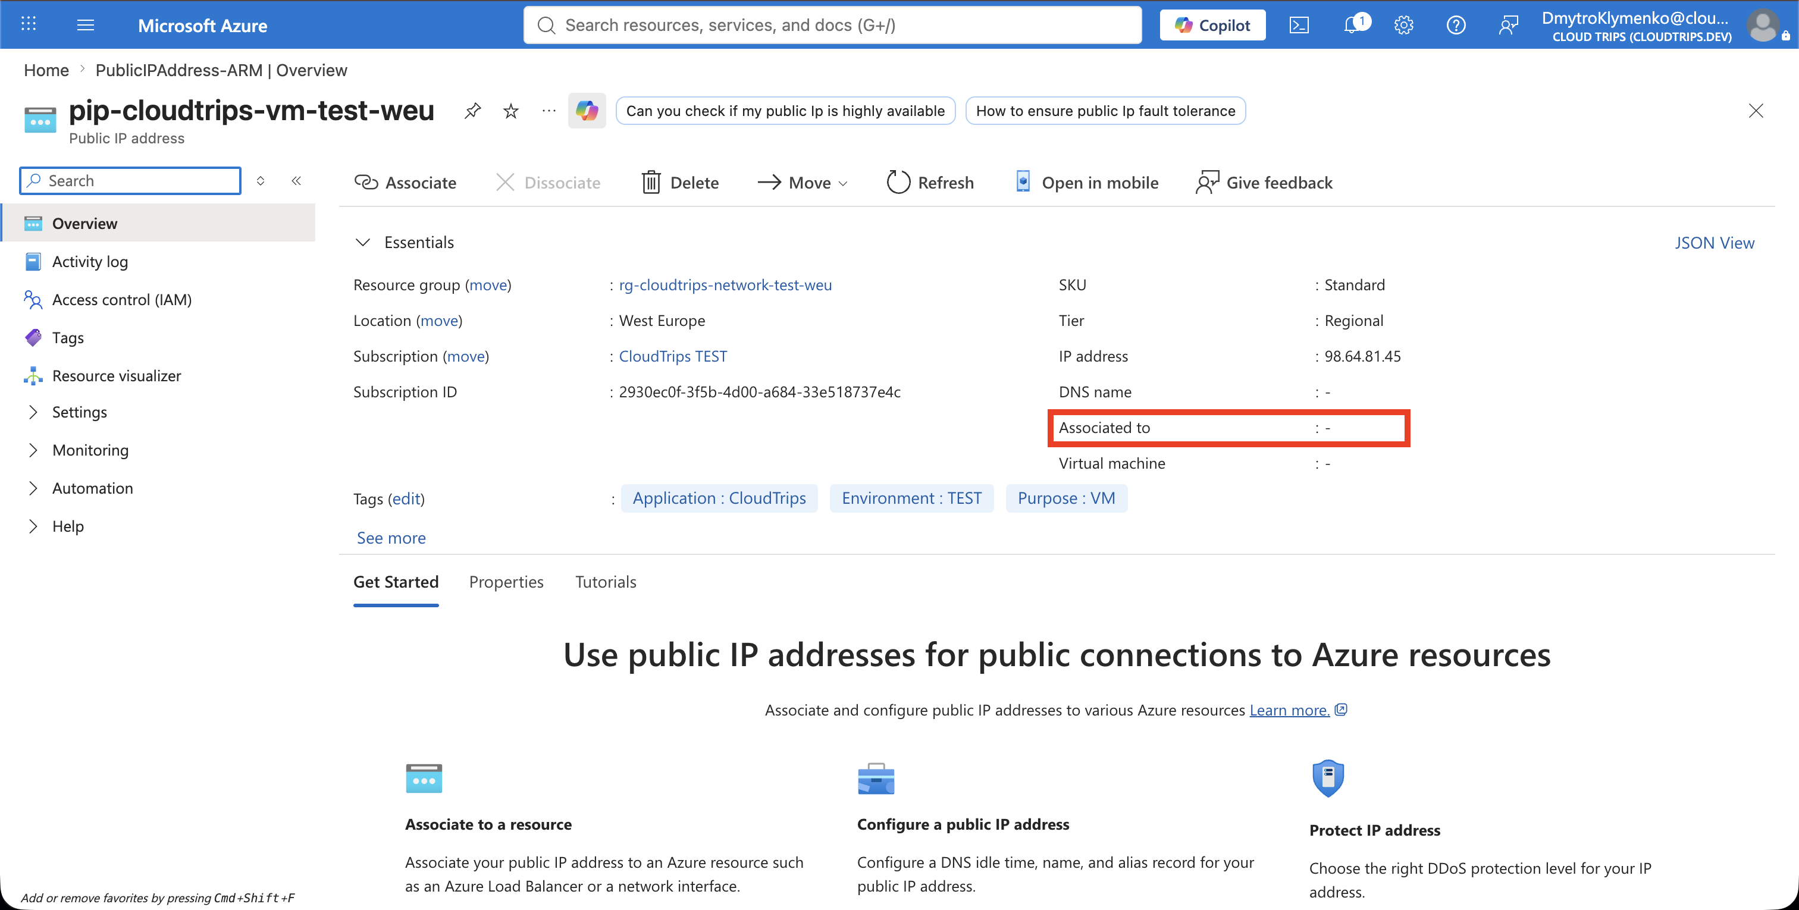Screen dimensions: 1799x910
Task: Click move link for Subscription
Action: 466,356
